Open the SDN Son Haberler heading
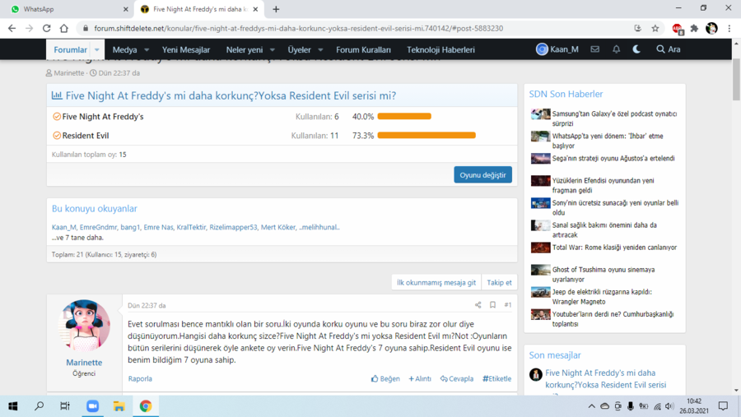 (566, 94)
